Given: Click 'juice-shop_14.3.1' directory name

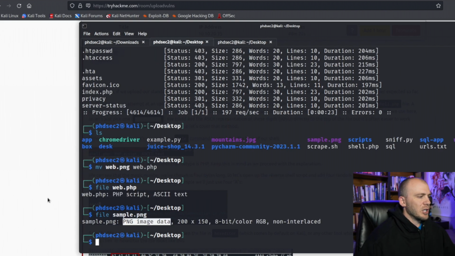Looking at the screenshot, I should pyautogui.click(x=176, y=147).
